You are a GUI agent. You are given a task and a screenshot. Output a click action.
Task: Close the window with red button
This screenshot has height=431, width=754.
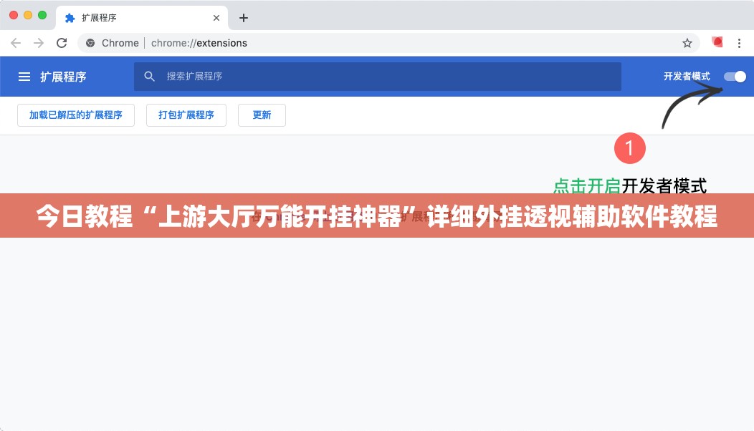coord(14,15)
